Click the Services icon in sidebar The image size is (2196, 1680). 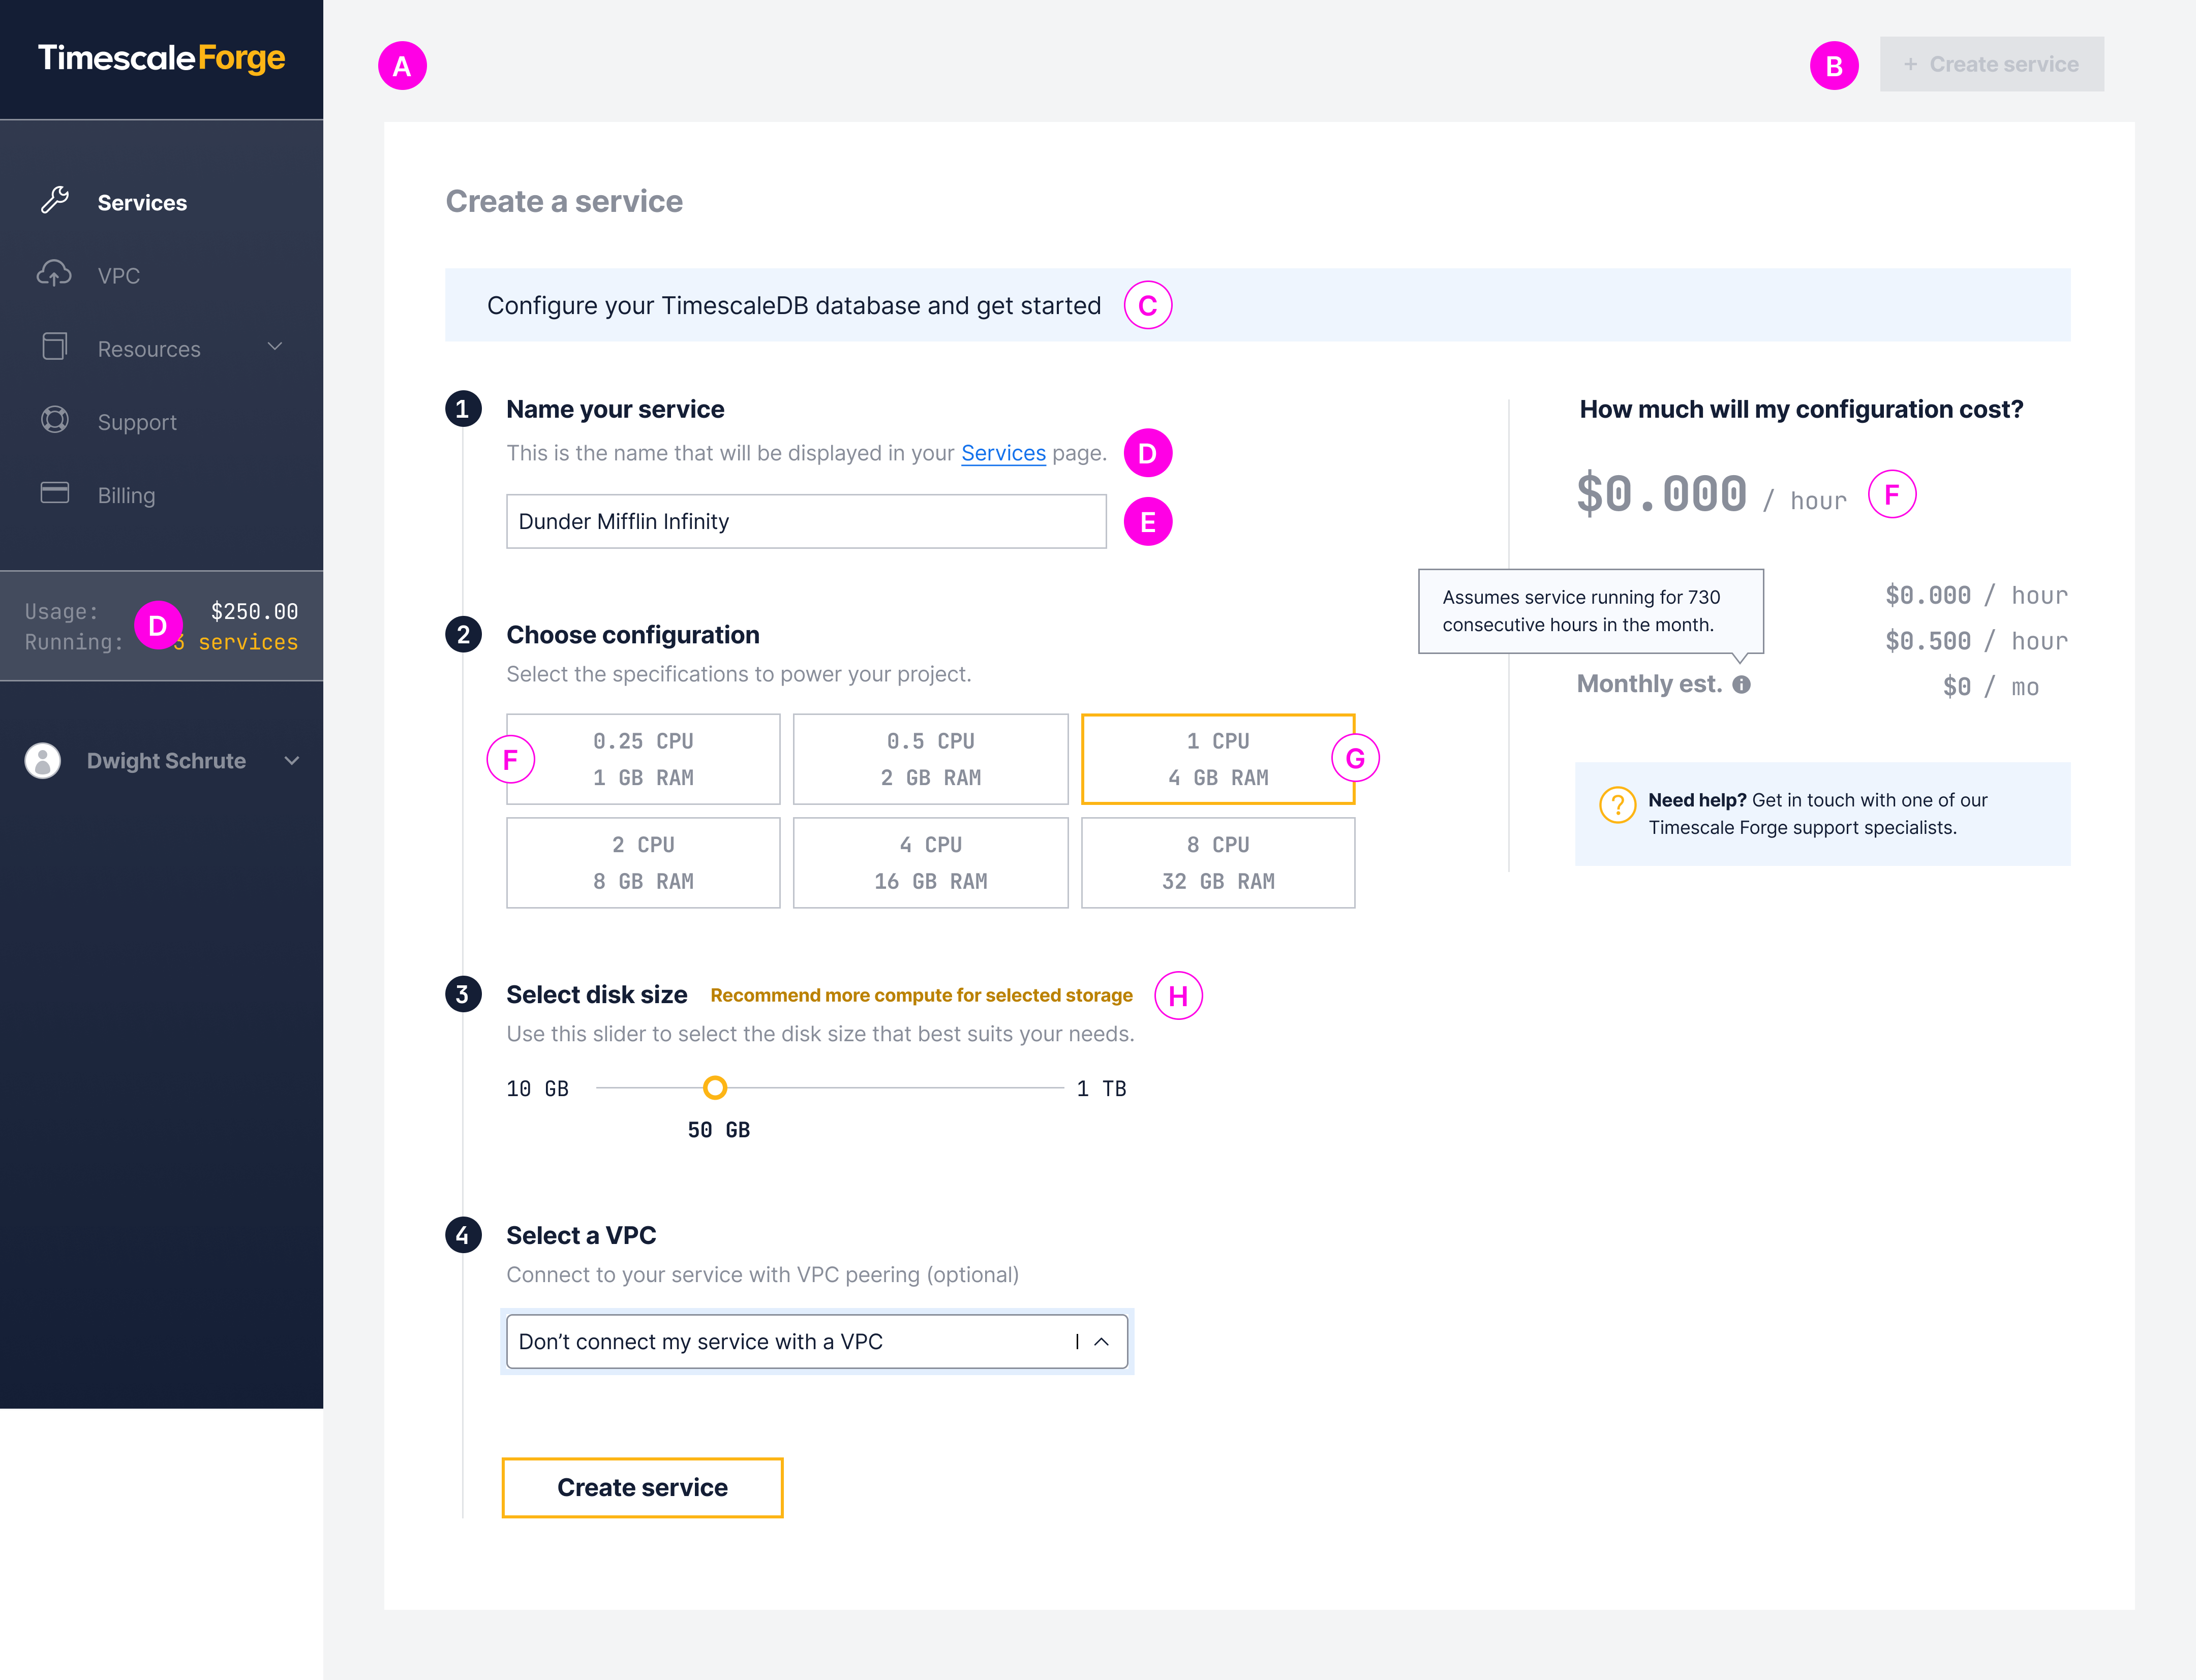[x=53, y=201]
